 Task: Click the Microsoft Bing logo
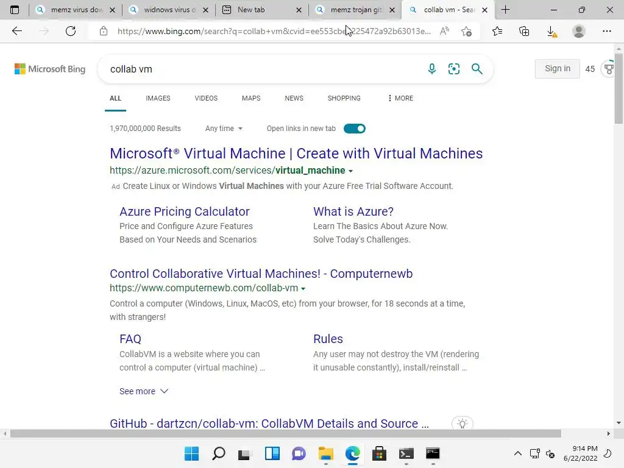pos(50,69)
